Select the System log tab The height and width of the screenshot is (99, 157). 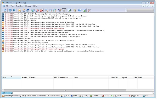(x=7, y=93)
